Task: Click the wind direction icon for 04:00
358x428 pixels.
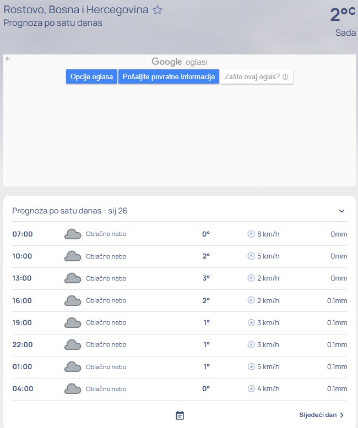Action: tap(251, 388)
